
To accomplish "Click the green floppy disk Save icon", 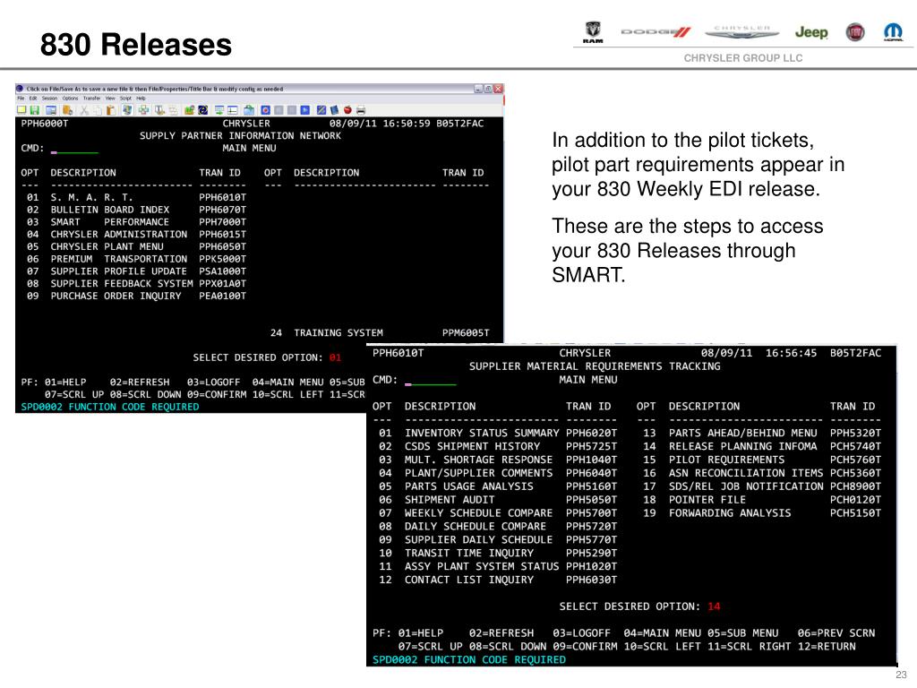I will click(35, 110).
